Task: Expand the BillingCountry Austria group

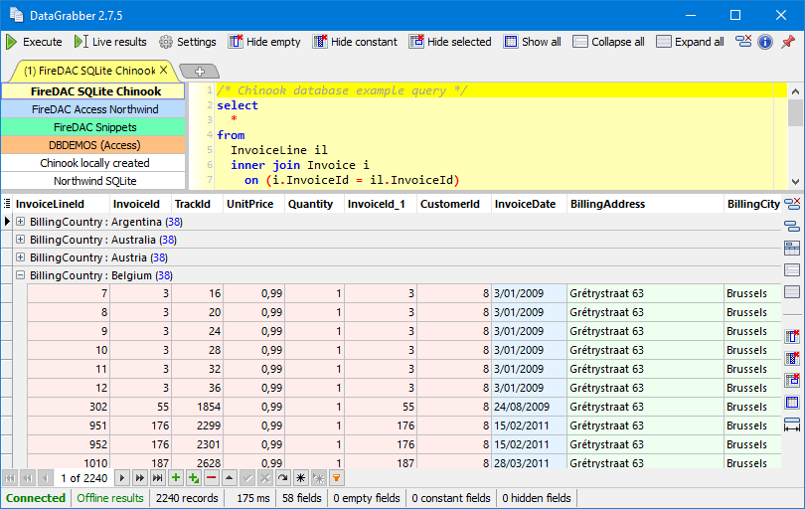Action: (x=20, y=256)
